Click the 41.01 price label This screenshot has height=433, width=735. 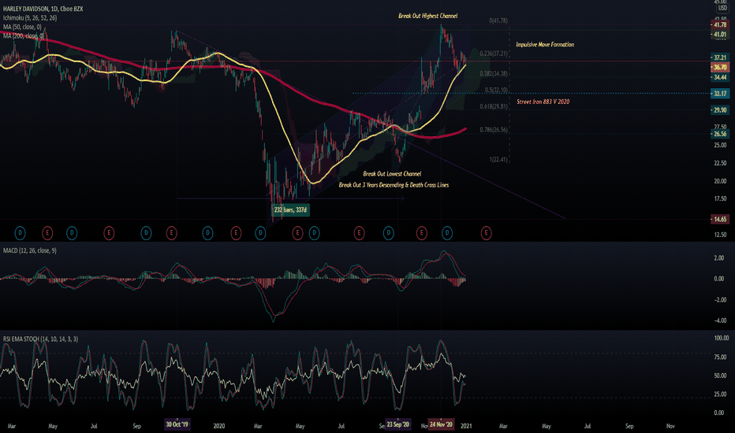coord(720,35)
